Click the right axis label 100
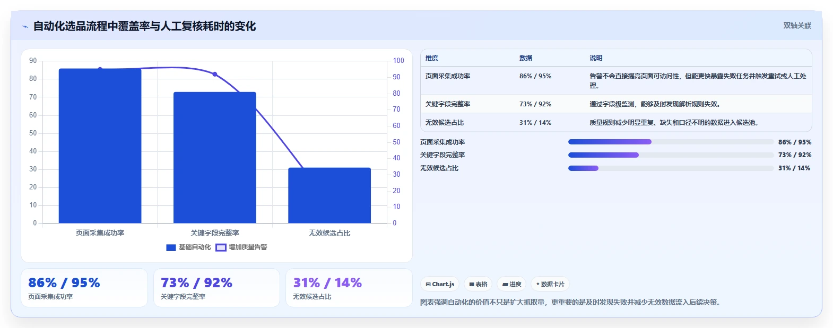 (x=398, y=61)
